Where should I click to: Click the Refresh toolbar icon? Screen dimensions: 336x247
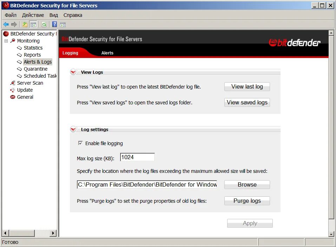tap(44, 25)
